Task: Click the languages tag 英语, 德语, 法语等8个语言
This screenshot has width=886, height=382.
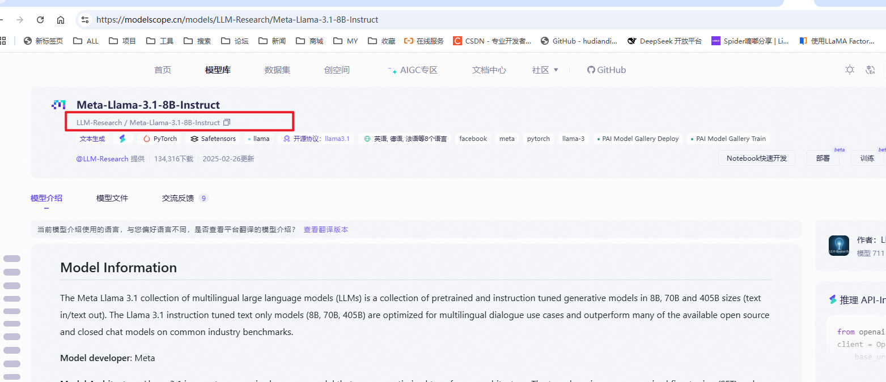Action: pyautogui.click(x=405, y=139)
